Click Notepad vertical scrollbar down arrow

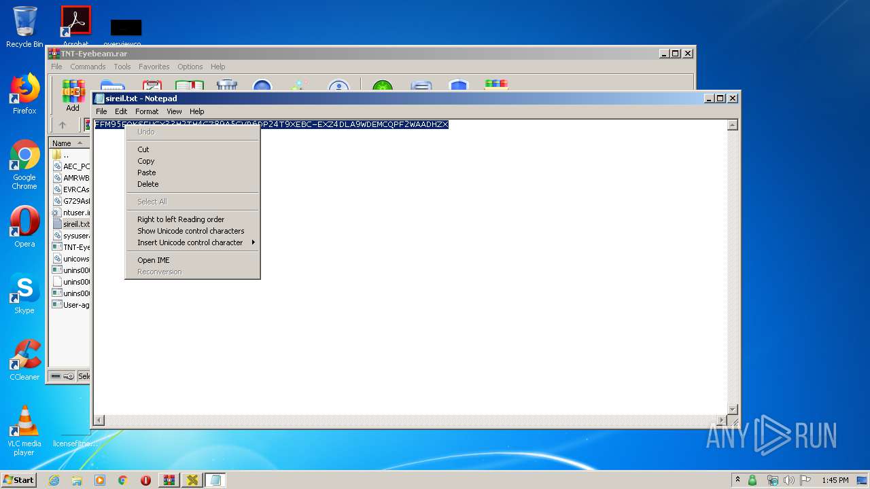click(732, 409)
